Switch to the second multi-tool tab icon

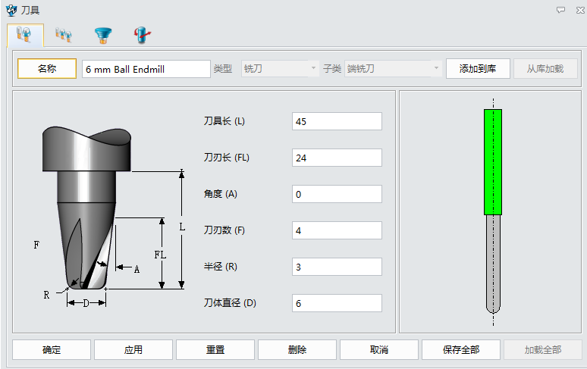click(64, 35)
